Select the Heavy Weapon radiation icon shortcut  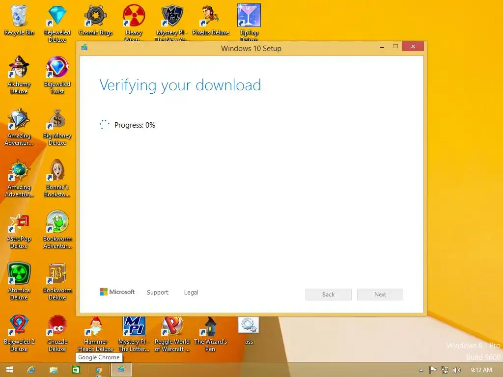[134, 22]
